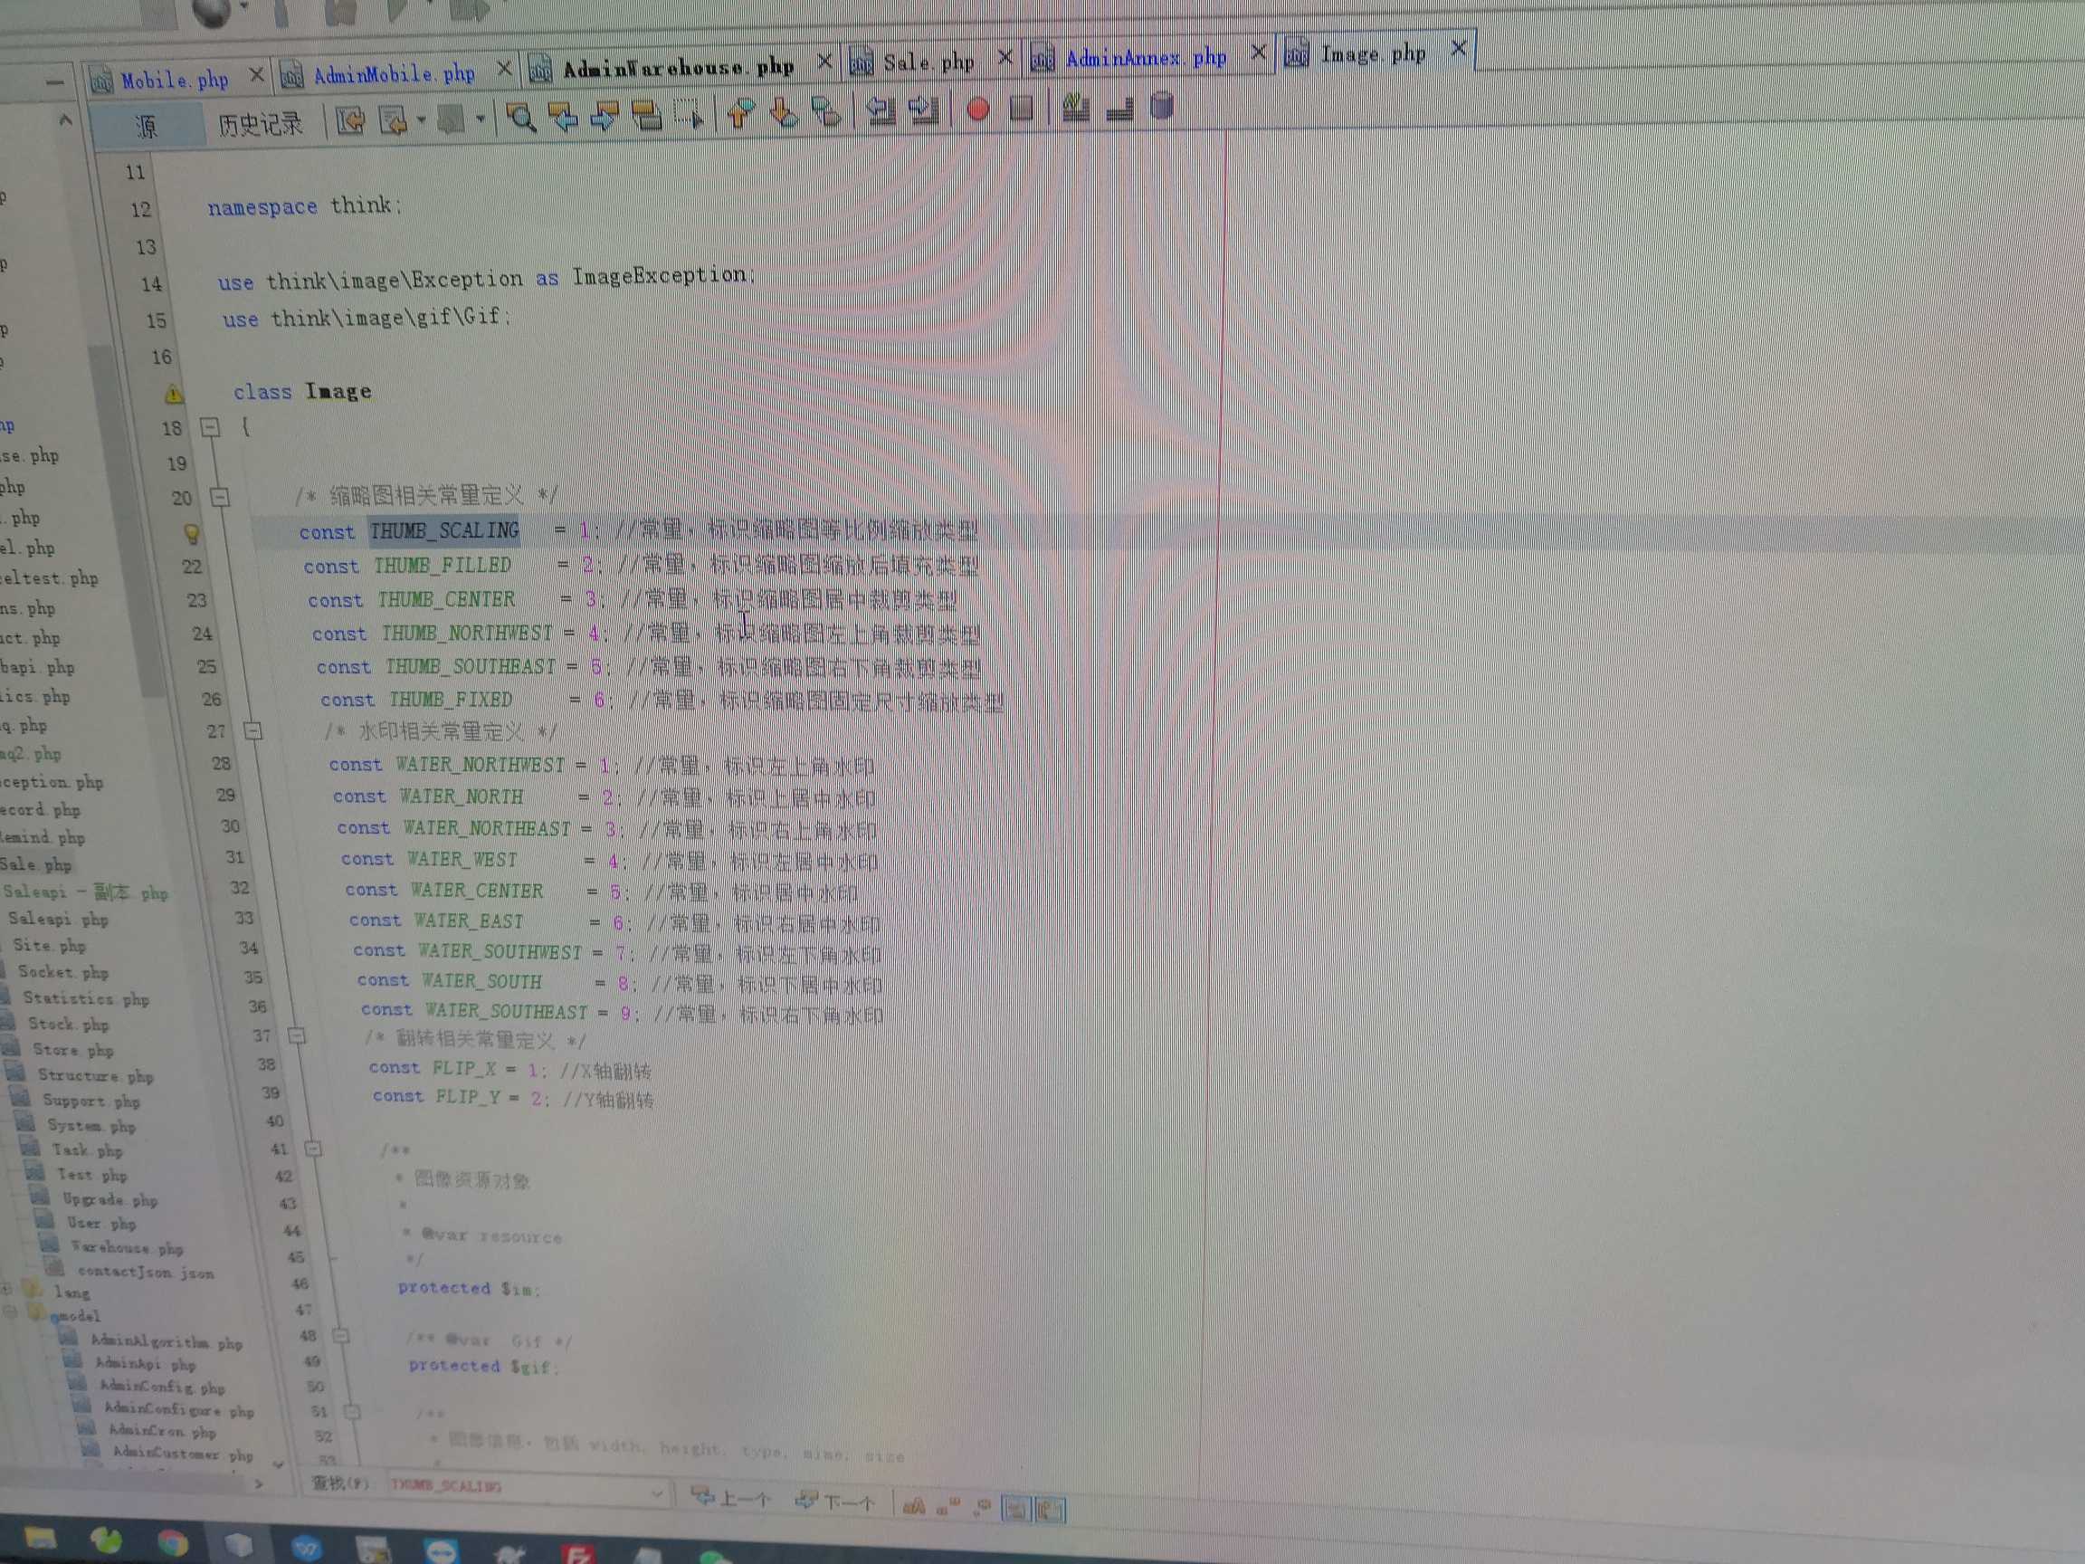Toggle match case option in find bar
The image size is (2085, 1564).
[913, 1506]
